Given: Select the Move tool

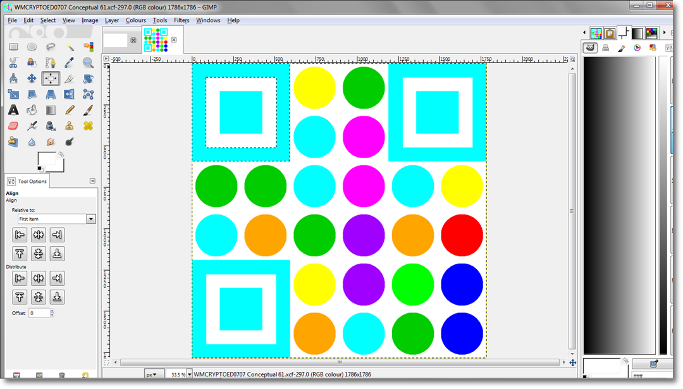Looking at the screenshot, I should (32, 78).
